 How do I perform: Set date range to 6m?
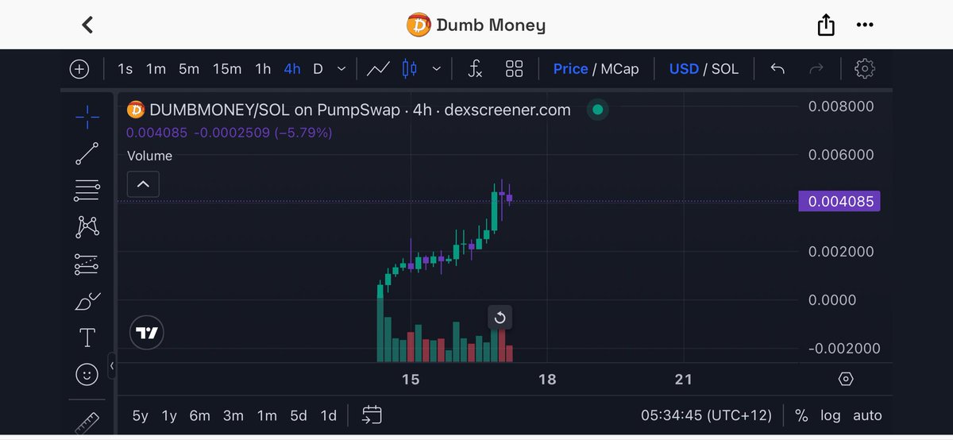coord(199,415)
